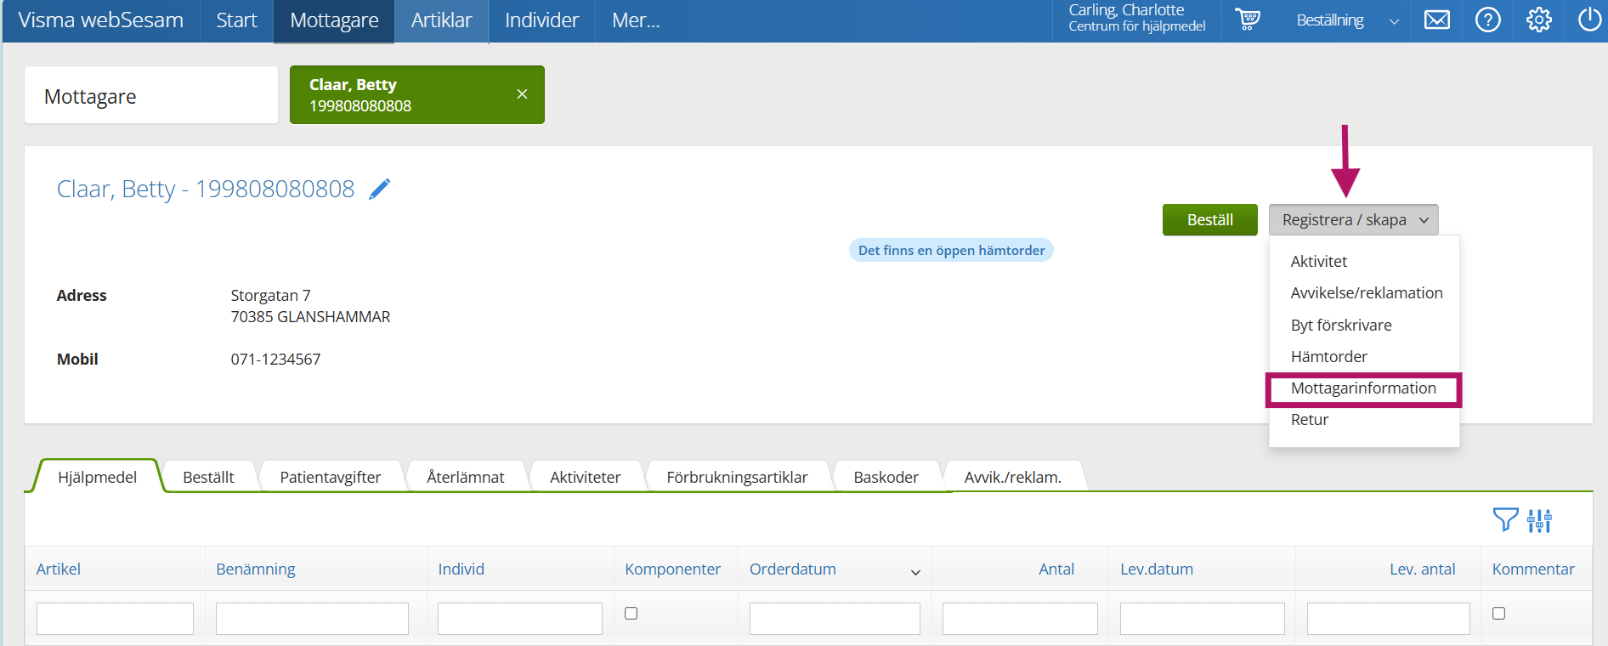Switch to the Förbrukningsartiklar tab

737,477
